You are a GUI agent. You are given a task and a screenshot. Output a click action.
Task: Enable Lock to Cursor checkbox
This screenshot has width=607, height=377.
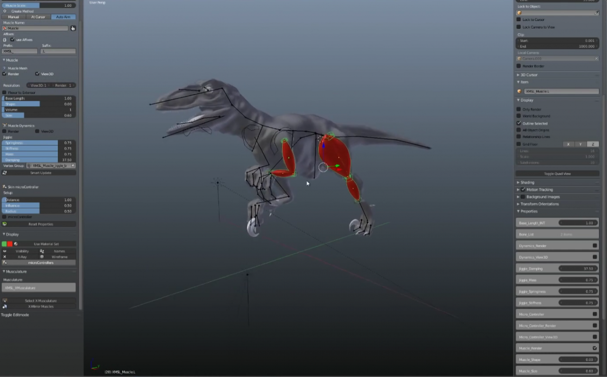[518, 20]
